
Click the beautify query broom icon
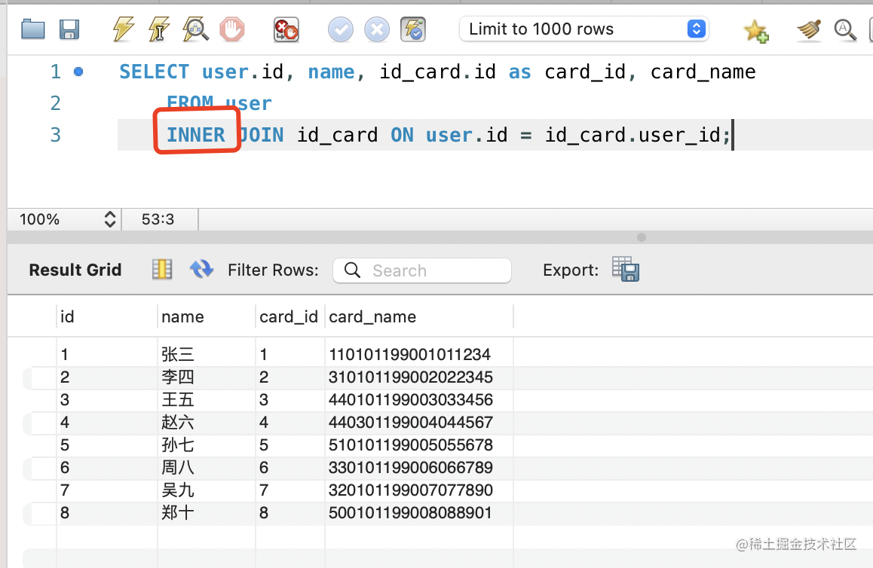(809, 29)
